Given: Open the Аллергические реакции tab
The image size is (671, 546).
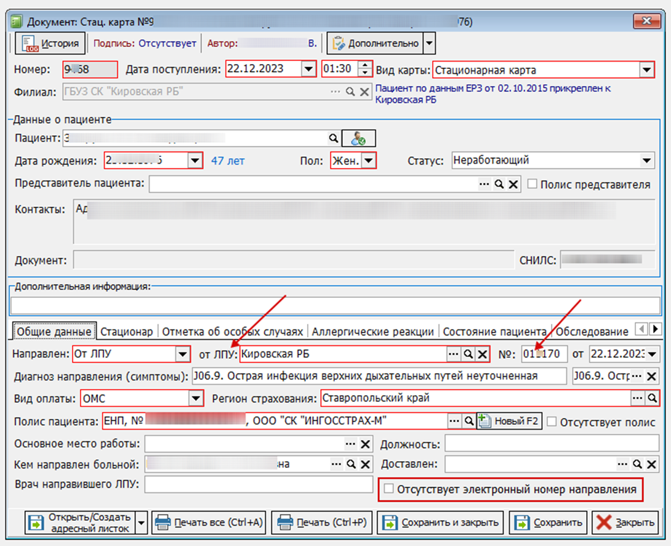Looking at the screenshot, I should (372, 332).
